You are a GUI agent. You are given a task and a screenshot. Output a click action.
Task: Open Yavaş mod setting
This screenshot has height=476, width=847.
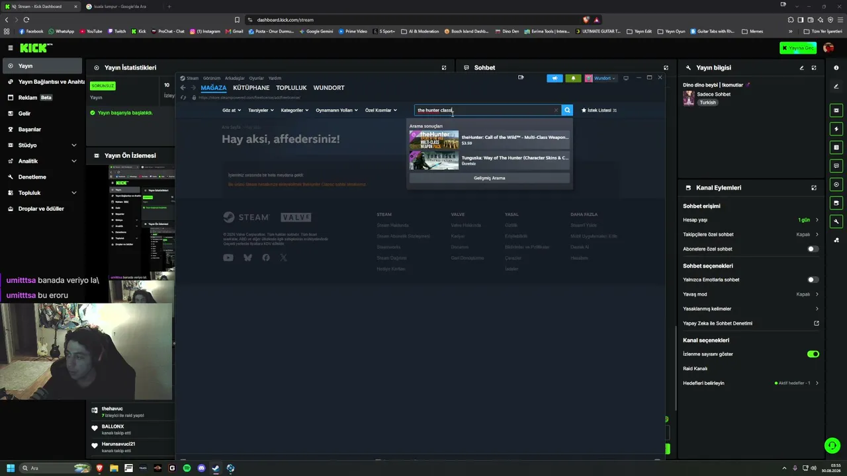click(x=751, y=294)
